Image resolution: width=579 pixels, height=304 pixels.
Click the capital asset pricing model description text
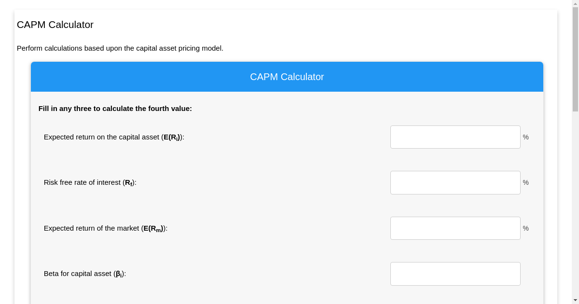(x=120, y=48)
